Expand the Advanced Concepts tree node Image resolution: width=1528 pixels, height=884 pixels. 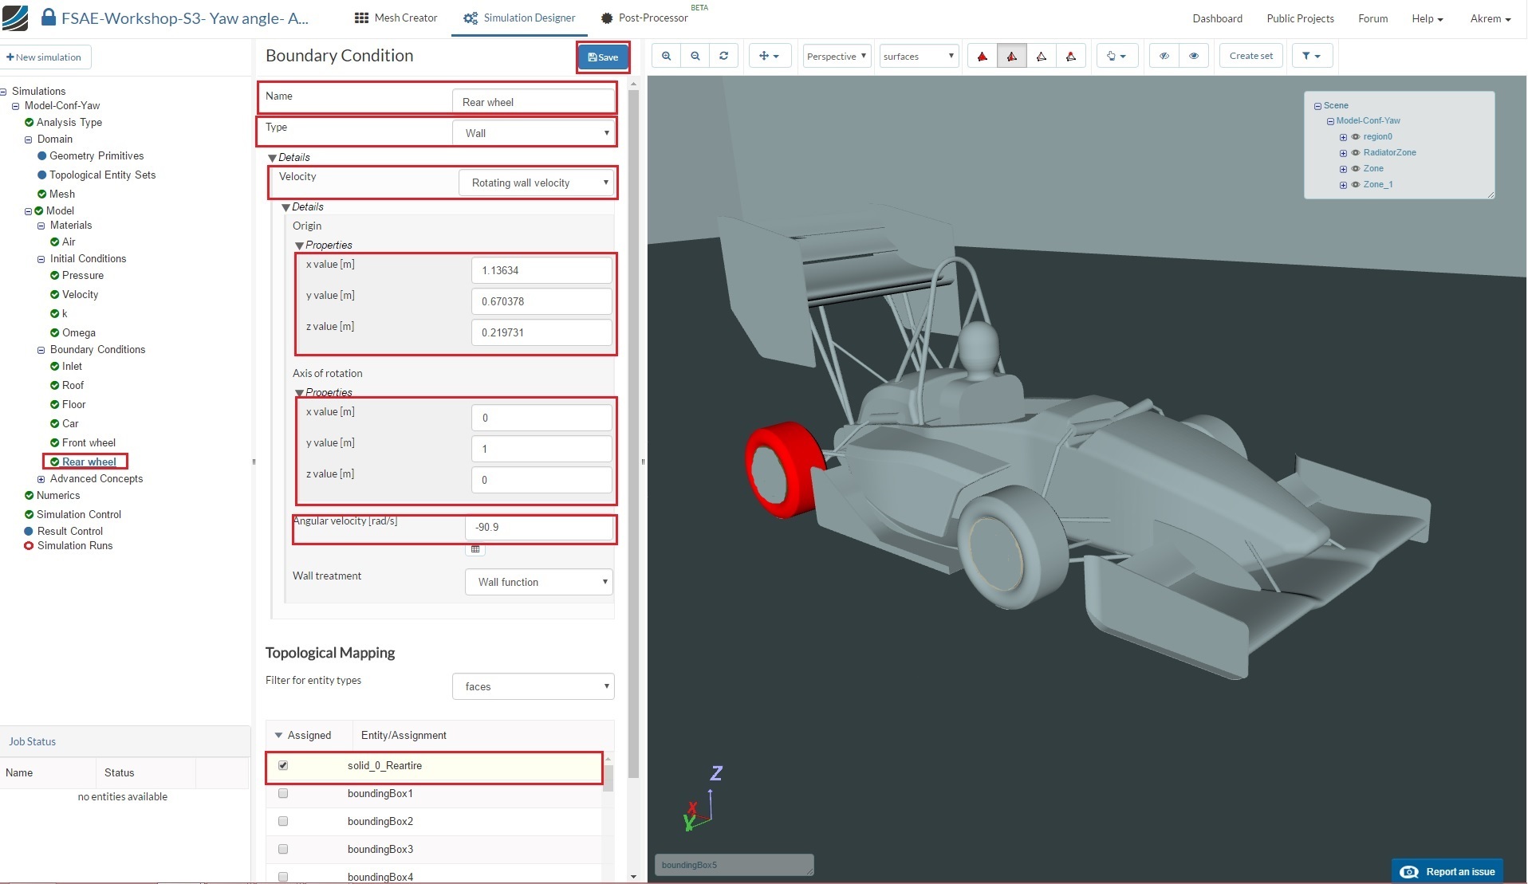click(x=41, y=479)
